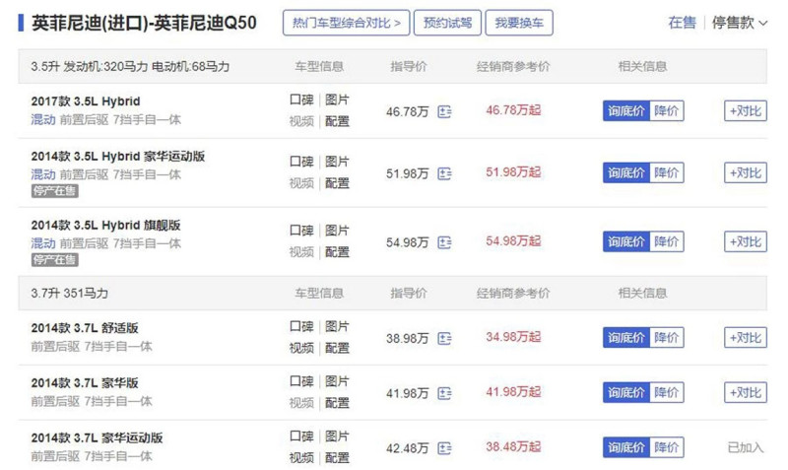Open 热门车型综合对比 link
Image resolution: width=788 pixels, height=470 pixels.
[347, 23]
